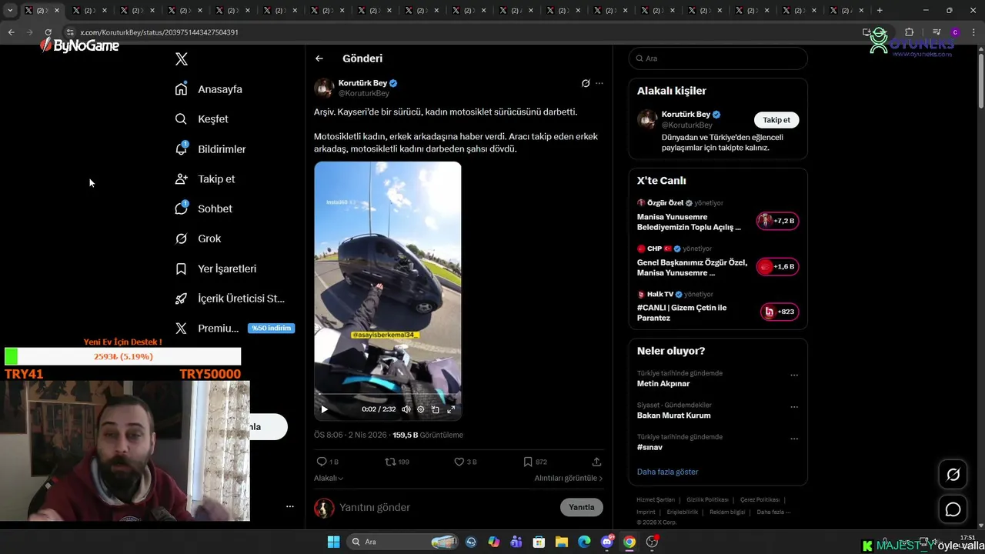Open OBS Studio from taskbar
The image size is (985, 554).
pos(653,542)
